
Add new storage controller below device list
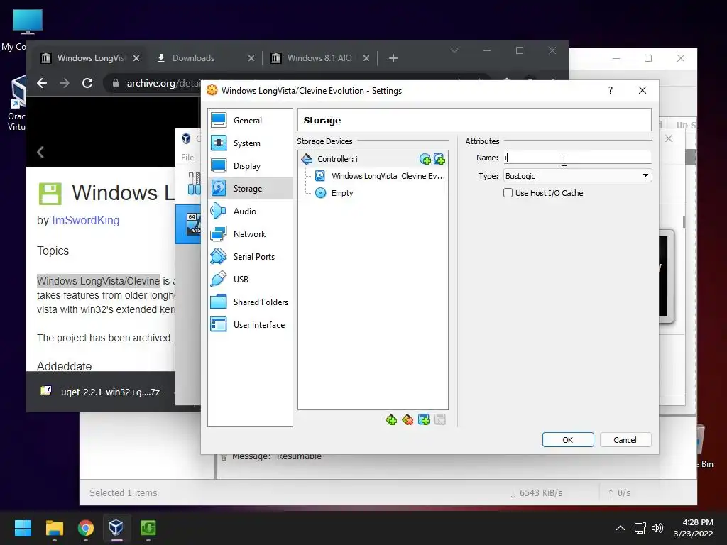point(391,420)
